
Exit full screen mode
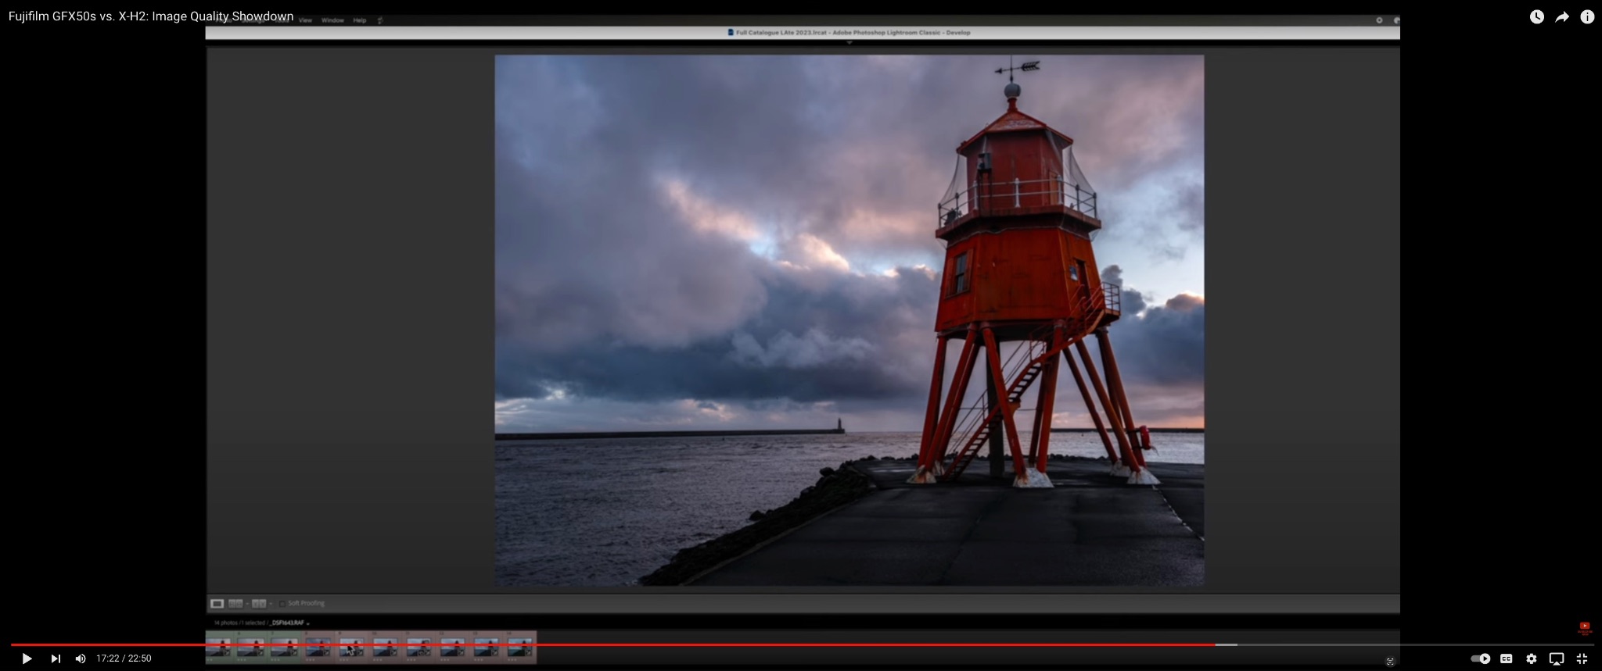[x=1582, y=659]
